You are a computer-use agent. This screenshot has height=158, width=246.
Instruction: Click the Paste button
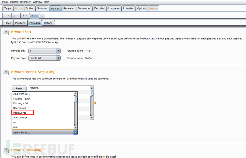(19, 88)
